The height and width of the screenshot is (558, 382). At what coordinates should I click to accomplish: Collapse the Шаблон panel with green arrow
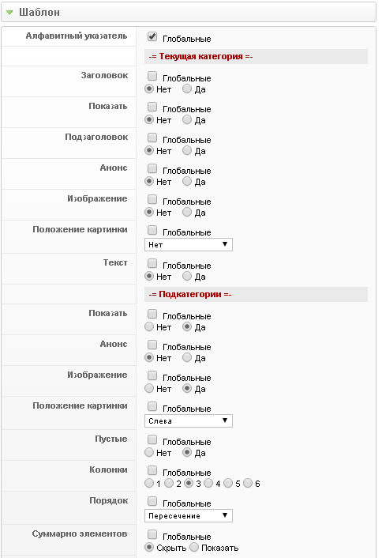[9, 13]
